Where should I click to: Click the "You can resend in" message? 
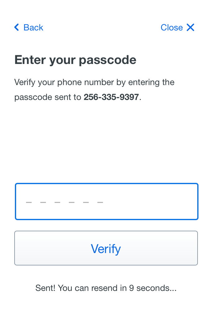tap(92, 288)
